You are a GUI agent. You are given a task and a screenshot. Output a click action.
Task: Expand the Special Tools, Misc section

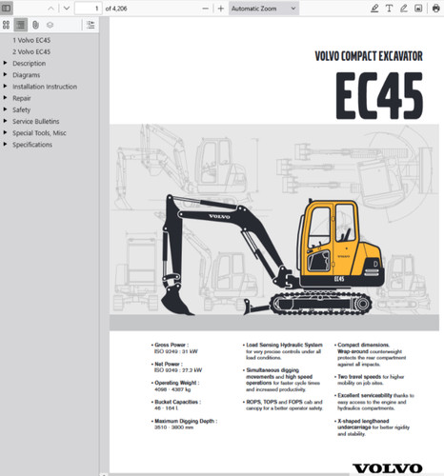tap(5, 132)
